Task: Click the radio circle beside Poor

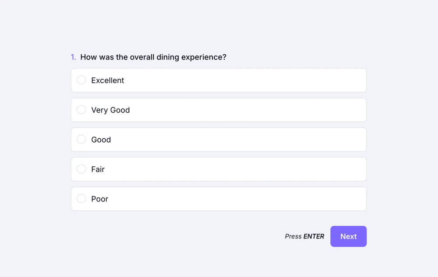Action: [81, 198]
